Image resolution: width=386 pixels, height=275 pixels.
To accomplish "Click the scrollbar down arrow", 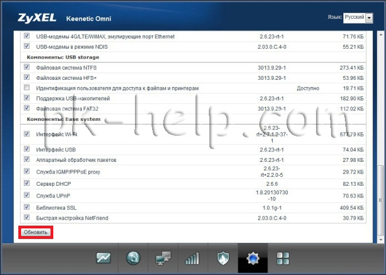I will 382,240.
